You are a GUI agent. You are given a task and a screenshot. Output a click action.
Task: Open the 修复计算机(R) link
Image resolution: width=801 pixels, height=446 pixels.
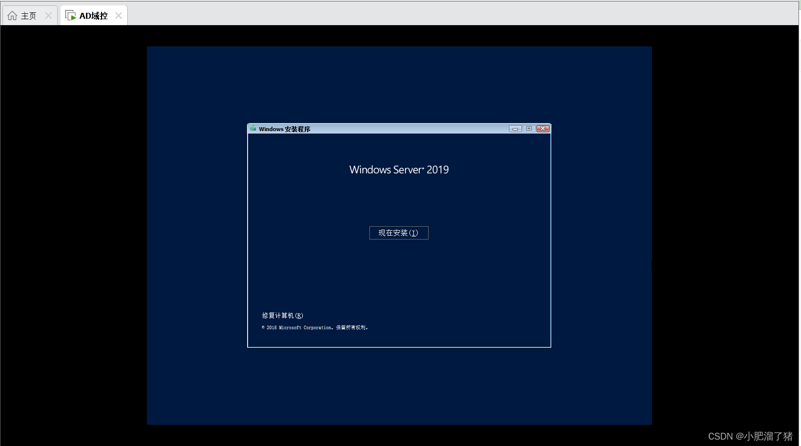click(283, 315)
